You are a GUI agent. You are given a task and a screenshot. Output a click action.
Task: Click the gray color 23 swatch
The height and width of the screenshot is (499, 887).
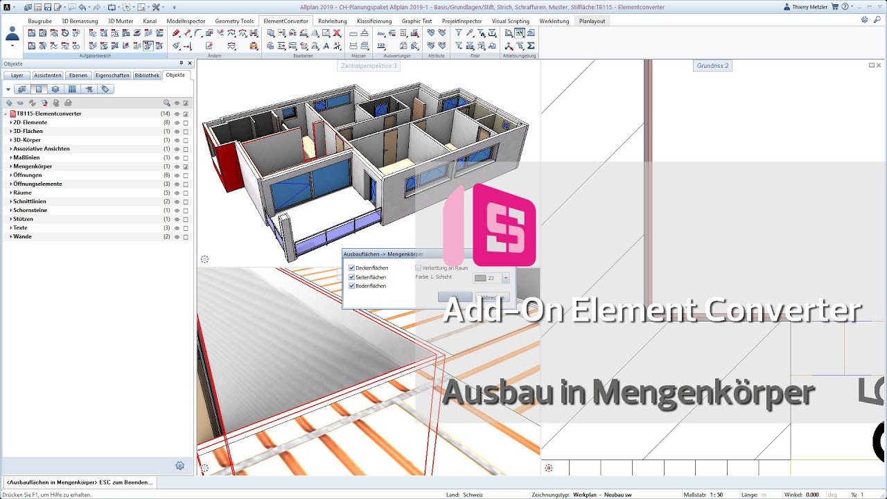(480, 278)
